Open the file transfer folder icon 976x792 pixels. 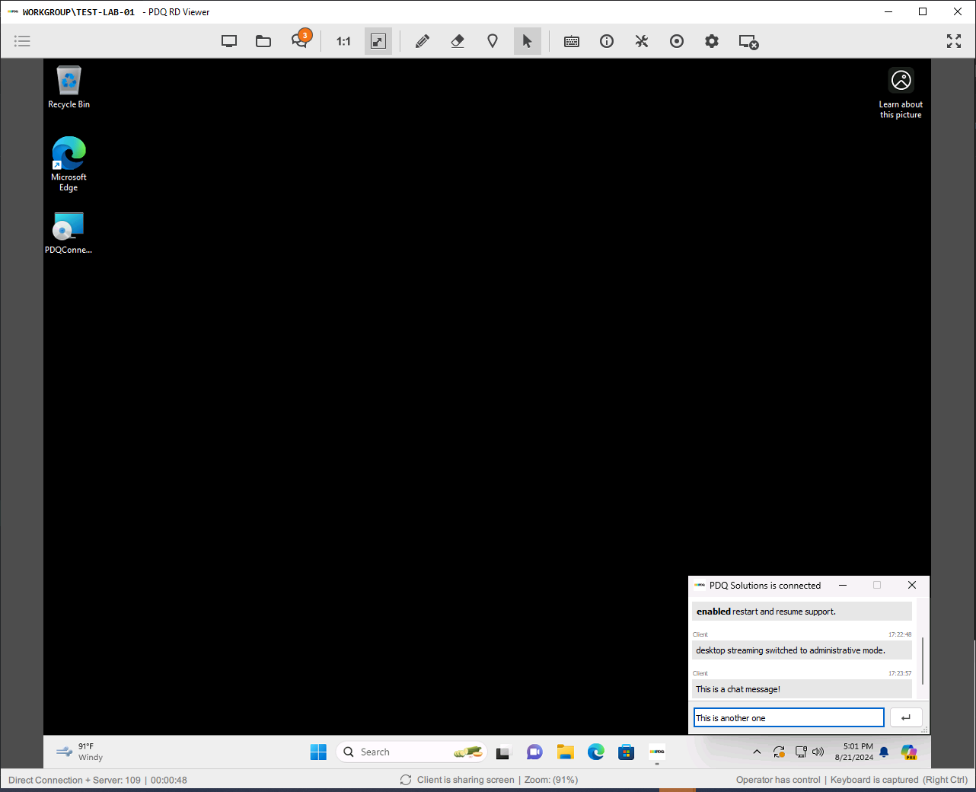[x=263, y=41]
